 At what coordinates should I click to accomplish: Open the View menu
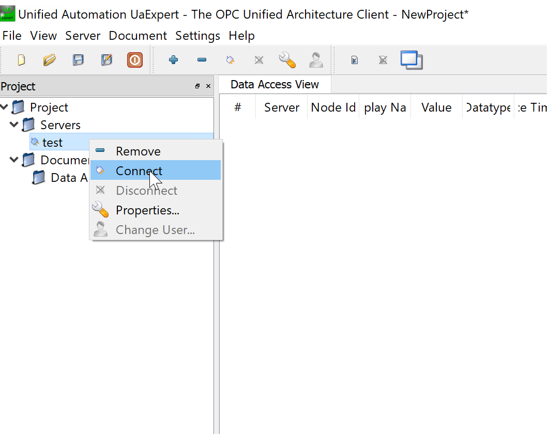point(43,36)
